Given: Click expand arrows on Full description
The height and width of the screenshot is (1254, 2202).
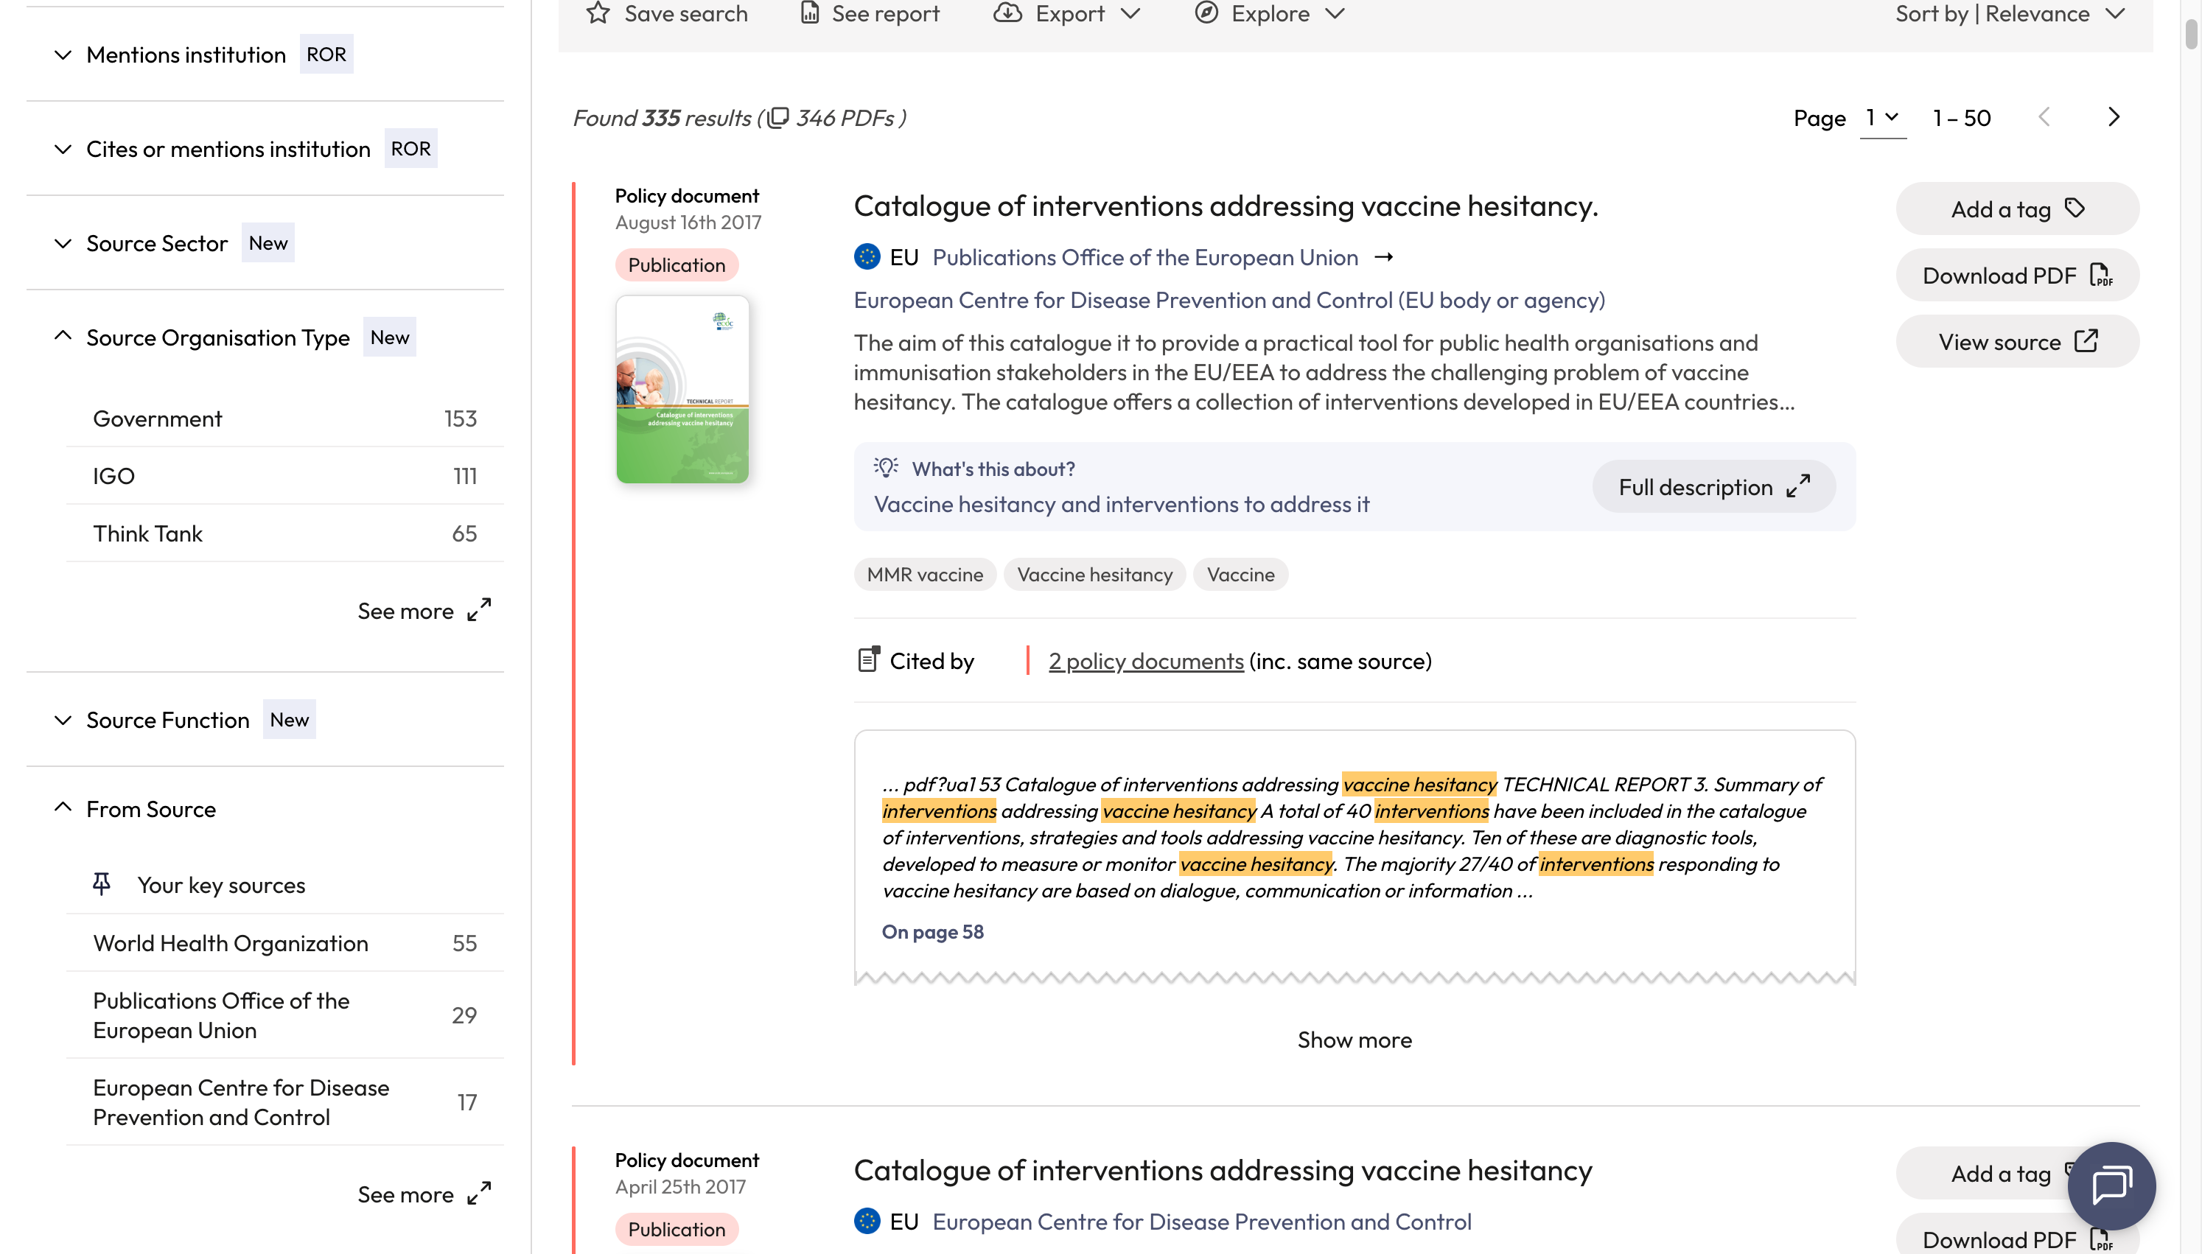Looking at the screenshot, I should (1798, 486).
